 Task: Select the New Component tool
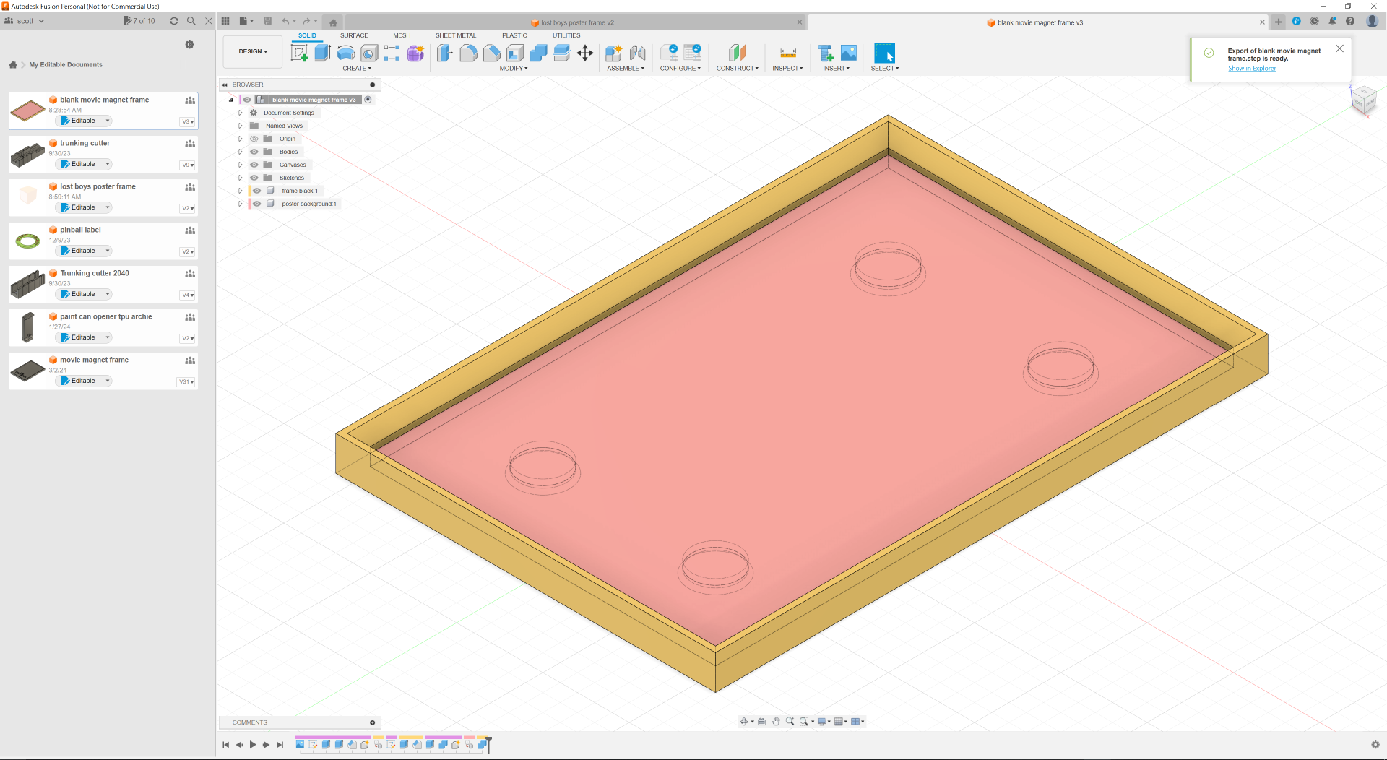614,53
